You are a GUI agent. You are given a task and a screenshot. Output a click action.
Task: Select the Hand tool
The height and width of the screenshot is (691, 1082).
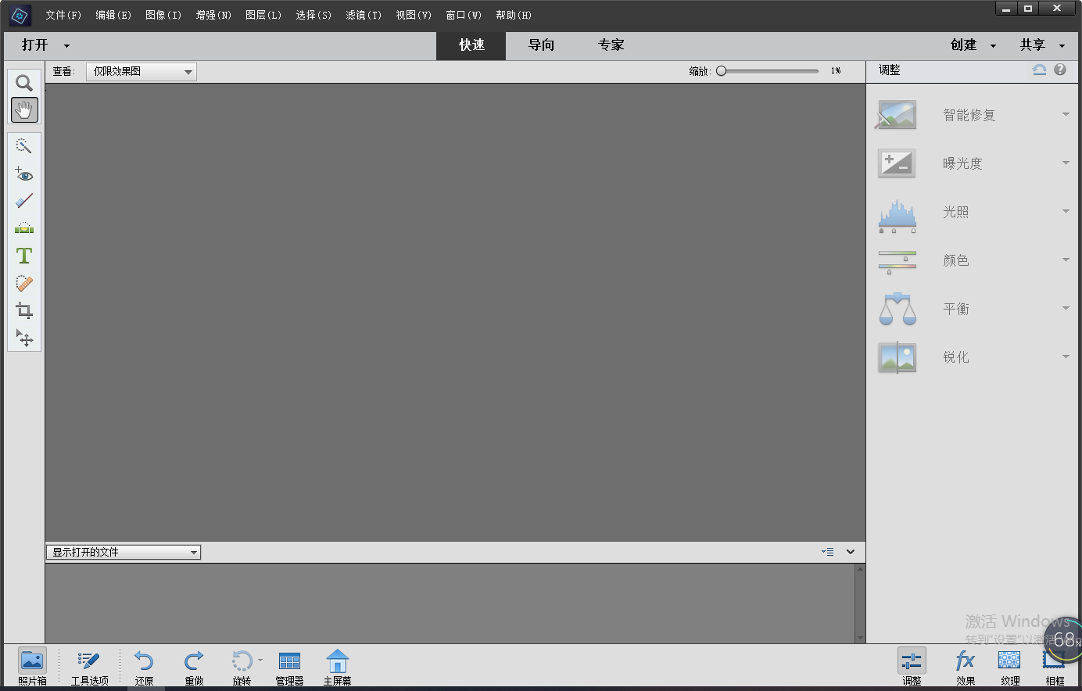point(24,110)
